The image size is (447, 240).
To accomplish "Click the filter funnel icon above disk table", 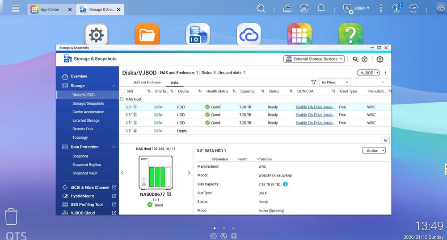I will 314,82.
